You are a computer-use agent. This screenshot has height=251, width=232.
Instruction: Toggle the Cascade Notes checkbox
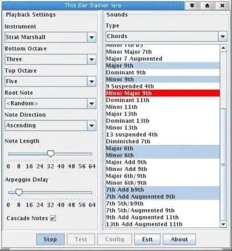click(53, 218)
